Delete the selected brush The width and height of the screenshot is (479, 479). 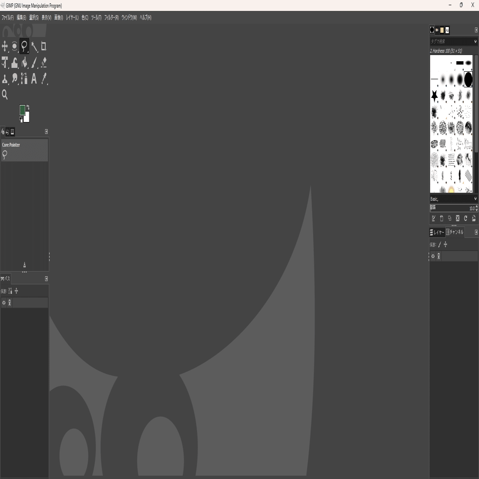point(458,218)
